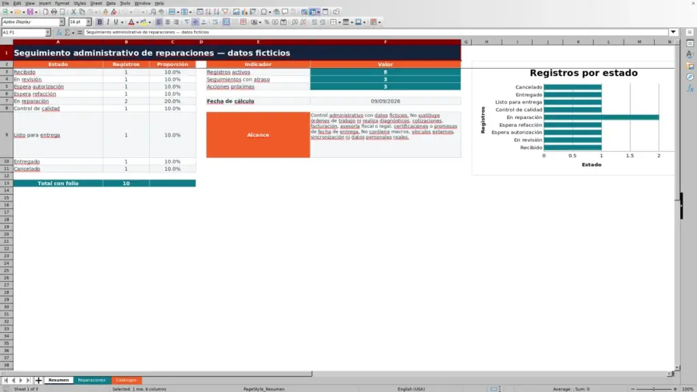Click the Insert Chart icon
Screen dimensions: 697x392
[x=244, y=12]
